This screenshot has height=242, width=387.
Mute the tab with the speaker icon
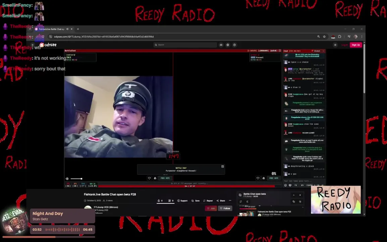point(67,29)
